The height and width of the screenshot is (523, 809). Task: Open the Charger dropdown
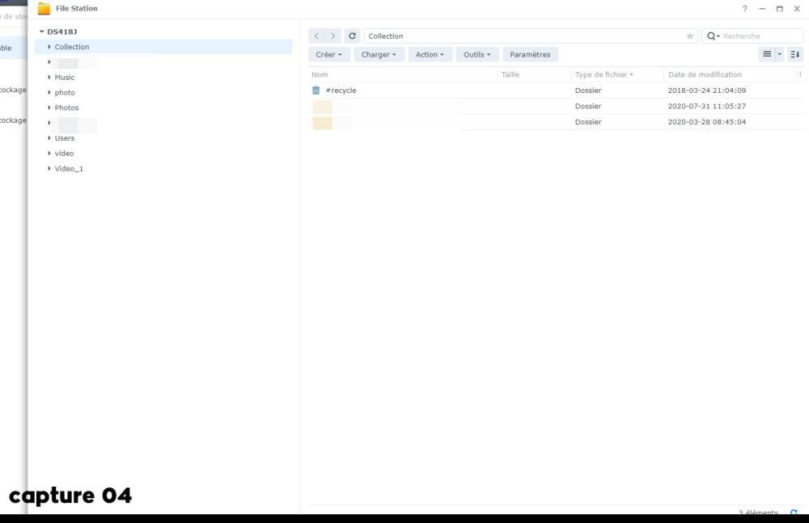379,54
